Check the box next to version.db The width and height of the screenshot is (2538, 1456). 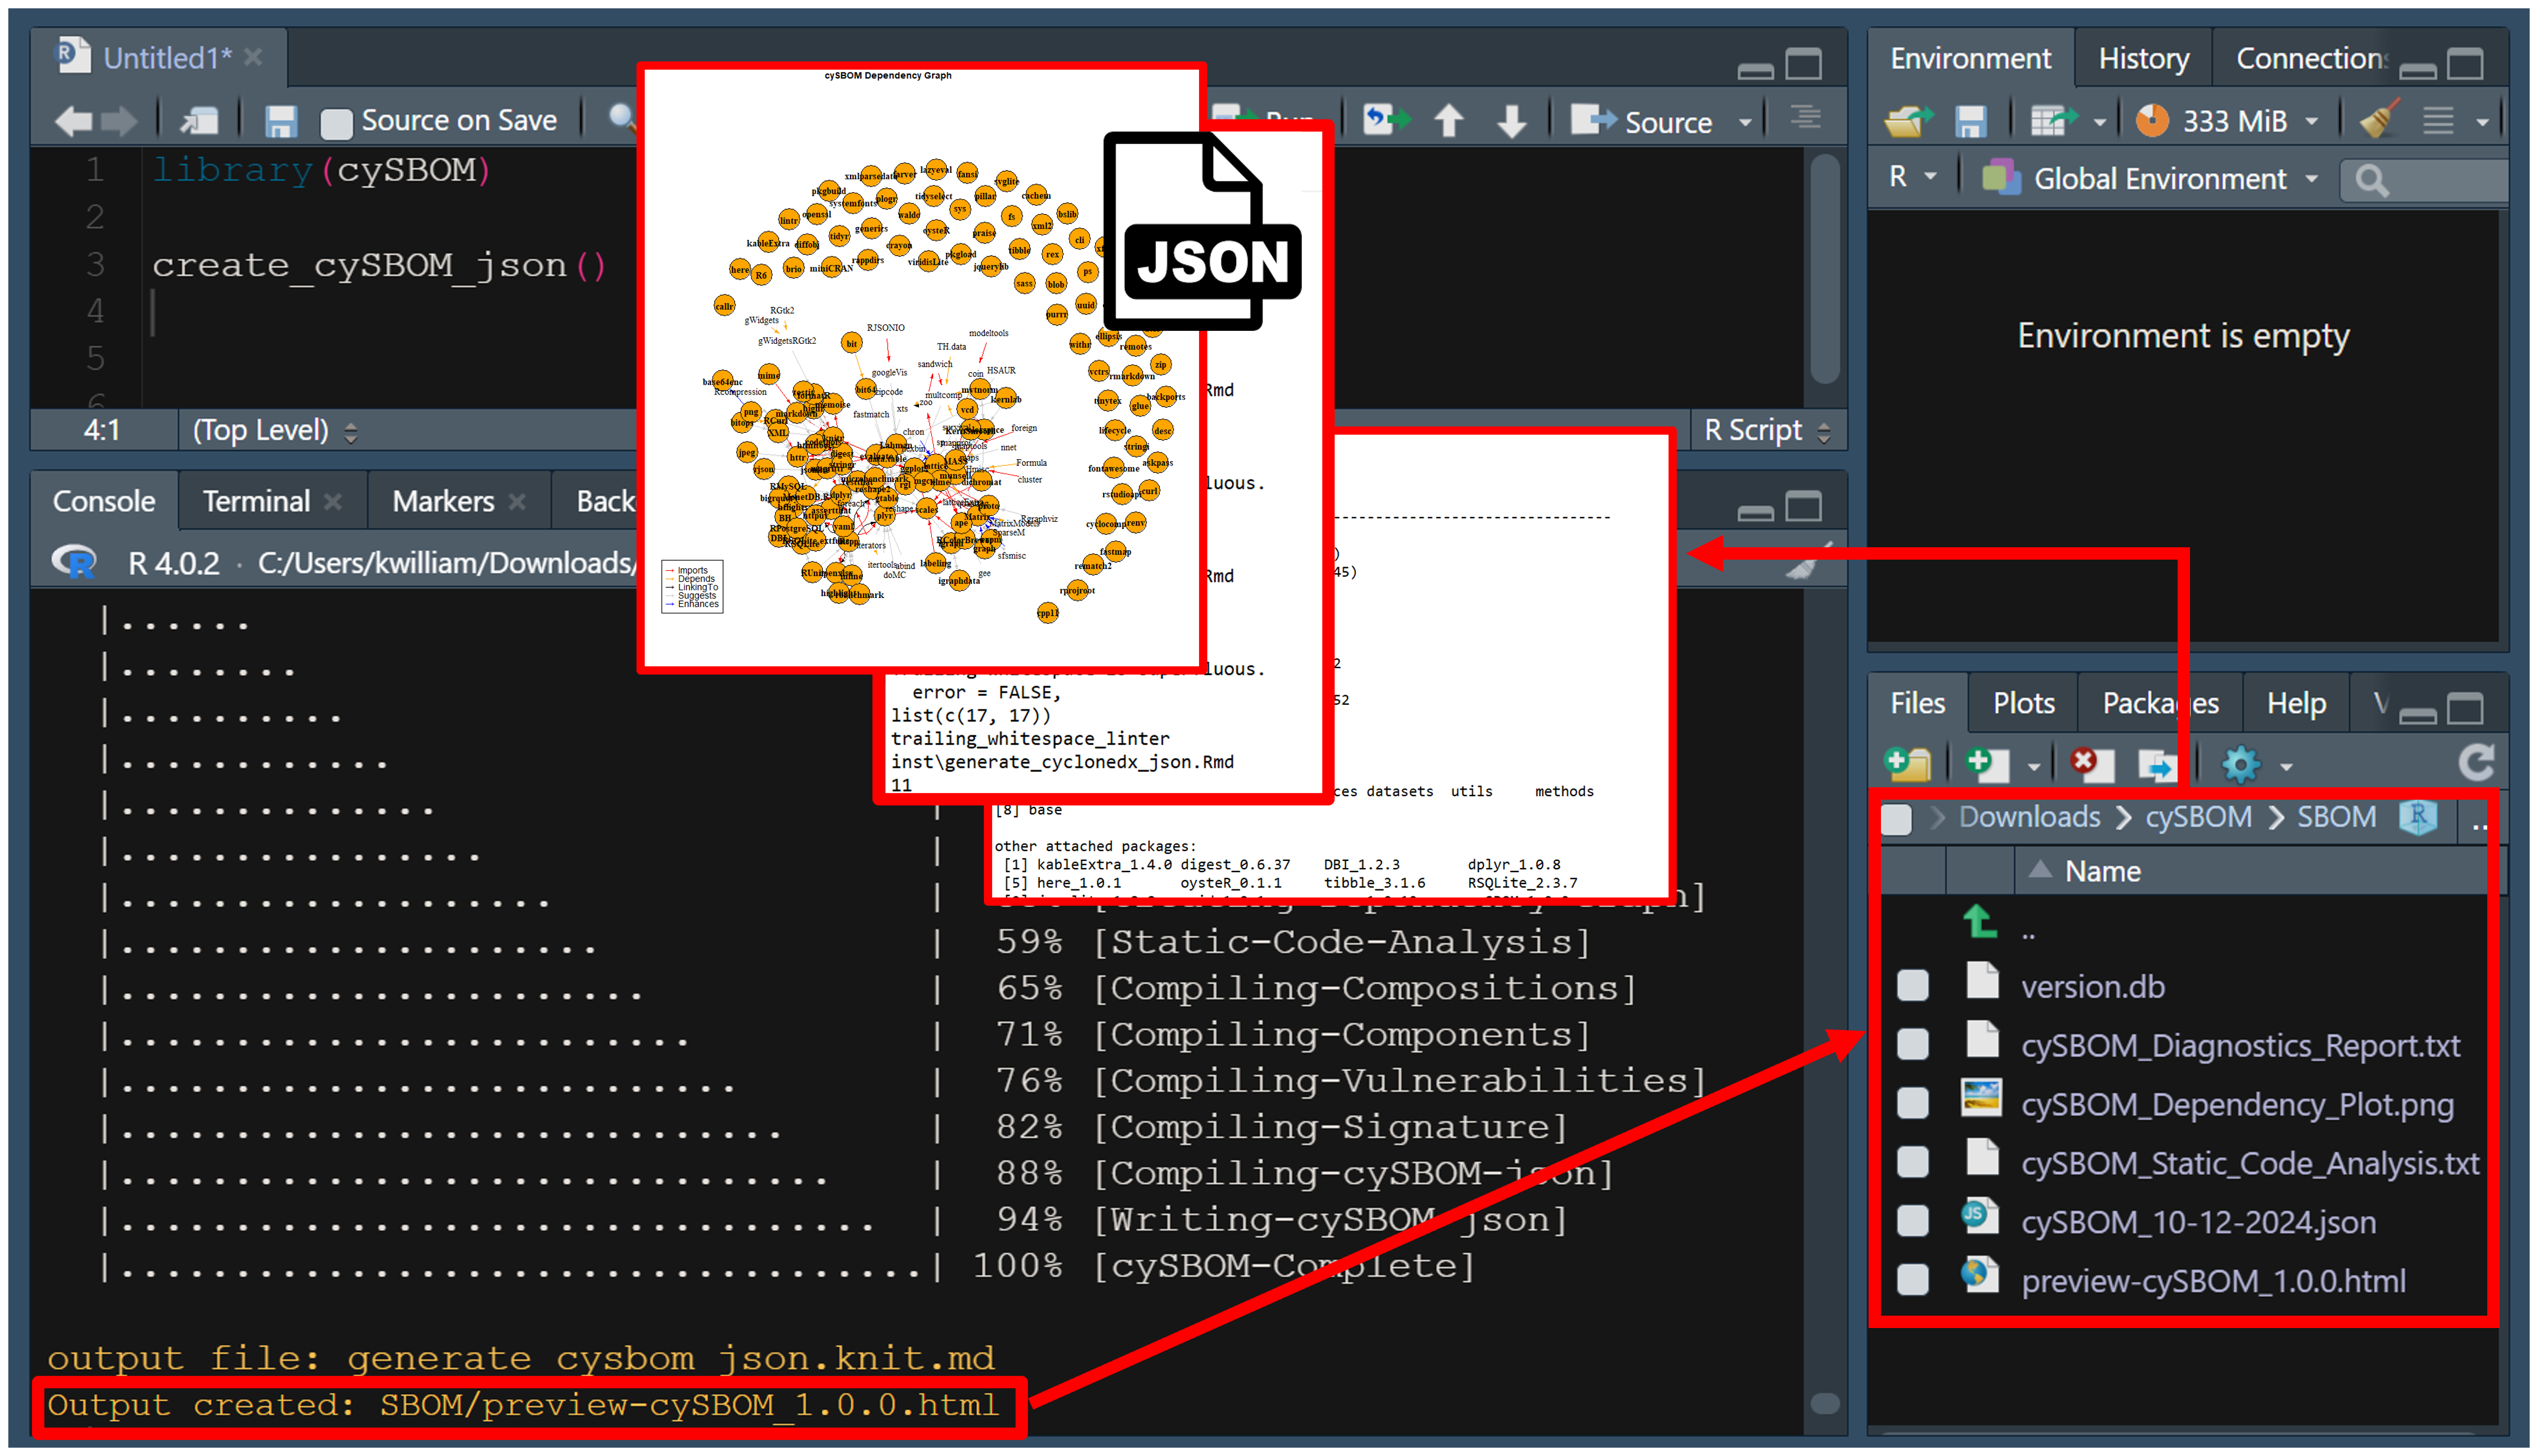click(x=1913, y=985)
